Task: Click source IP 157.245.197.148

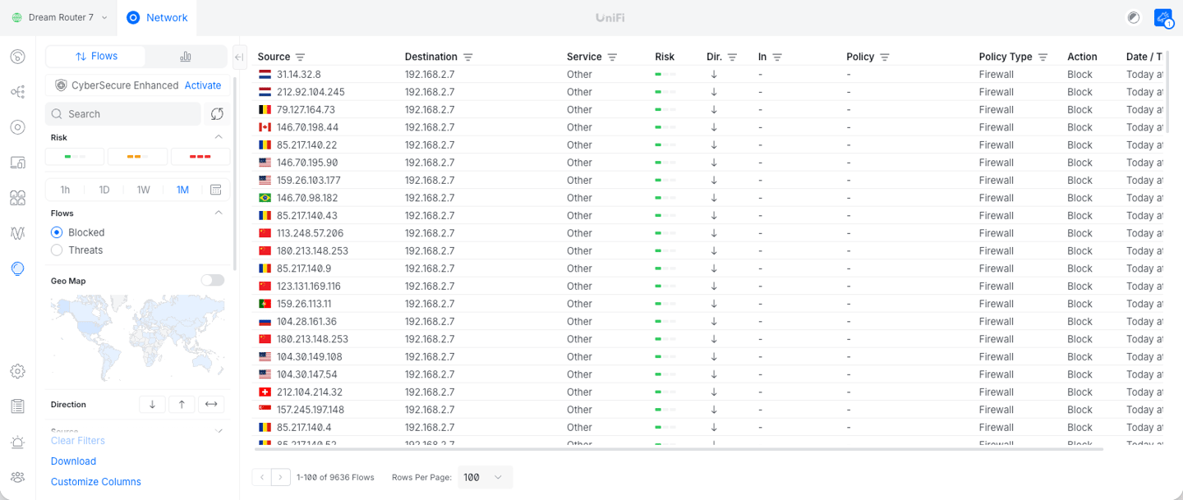Action: click(x=311, y=410)
